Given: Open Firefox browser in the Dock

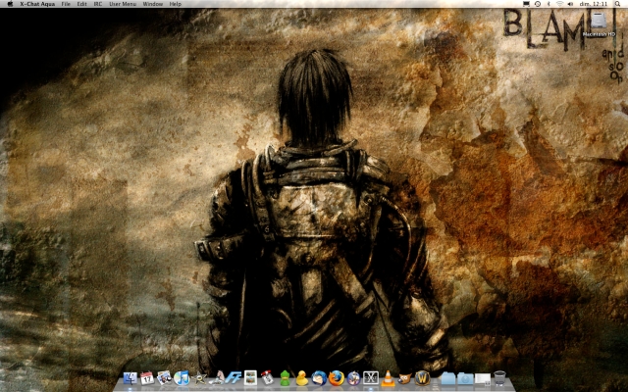Looking at the screenshot, I should point(337,378).
